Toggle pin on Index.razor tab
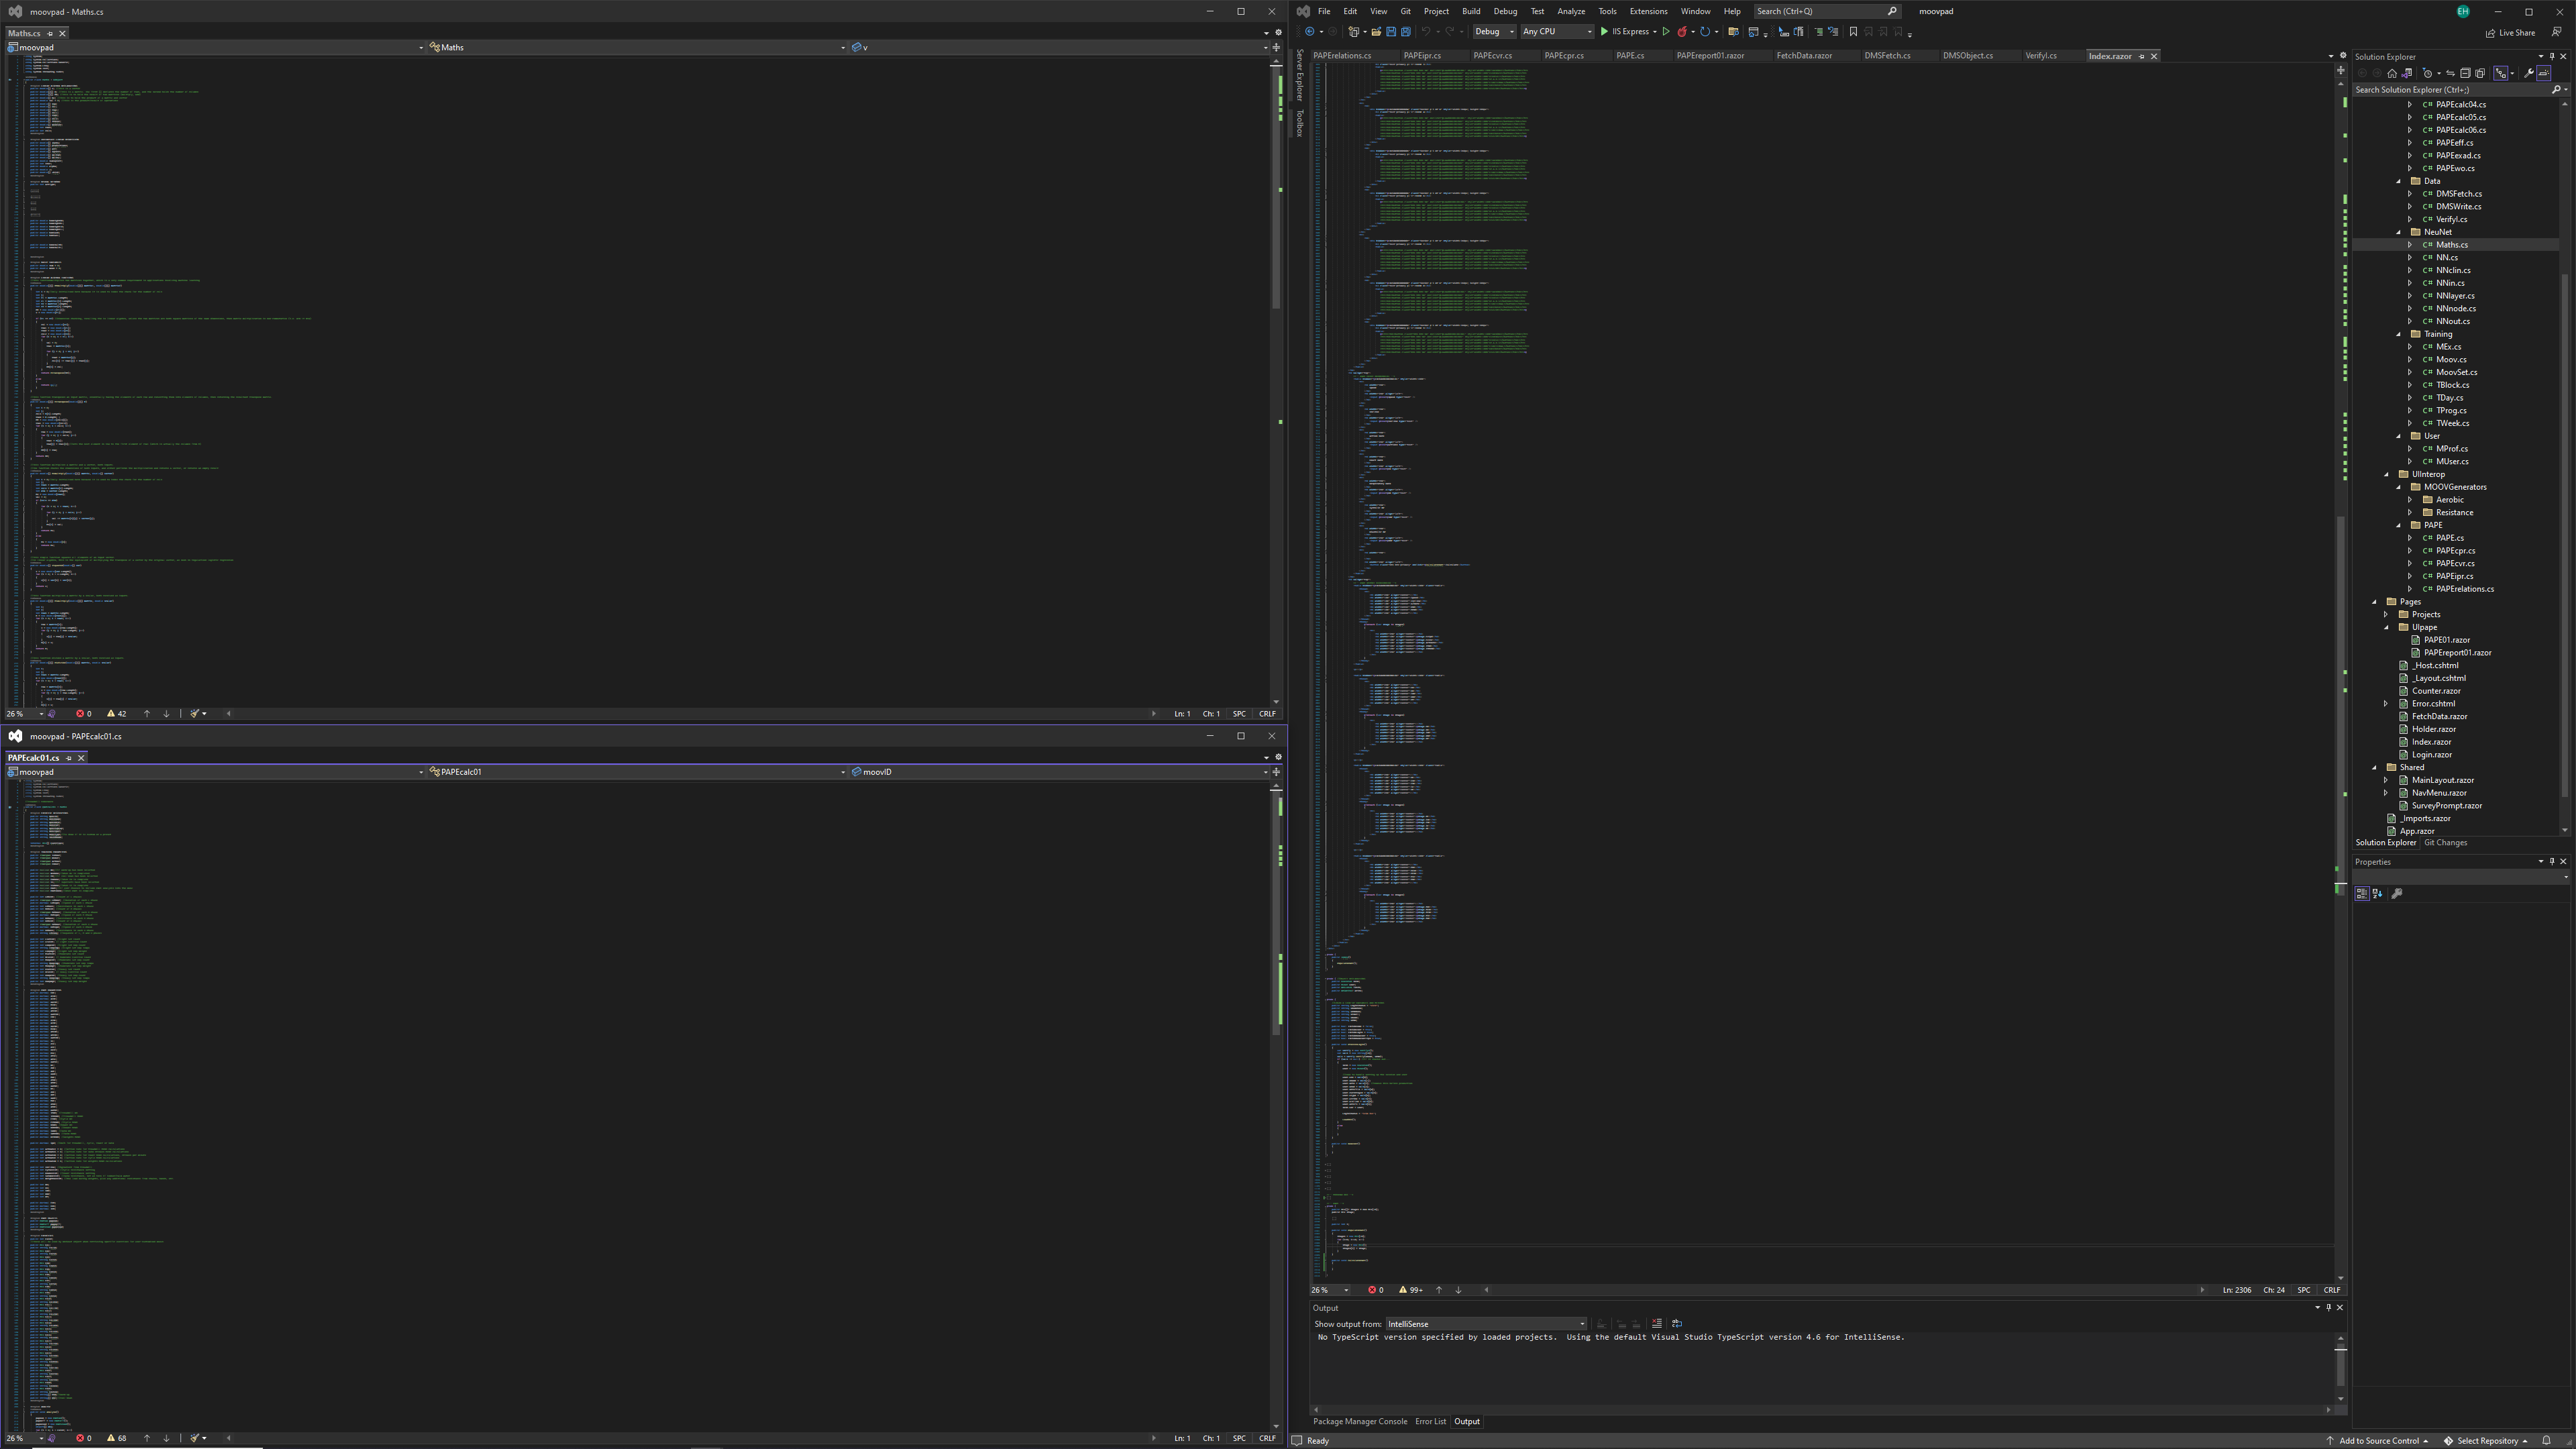The width and height of the screenshot is (2576, 1449). (x=2141, y=56)
